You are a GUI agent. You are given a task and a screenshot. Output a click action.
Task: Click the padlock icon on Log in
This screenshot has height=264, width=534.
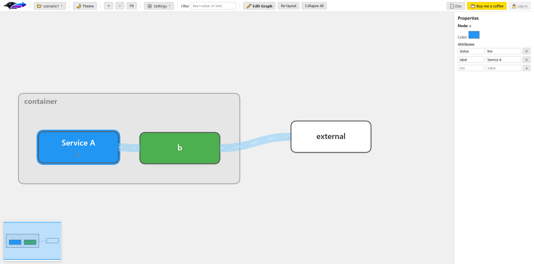click(x=514, y=6)
